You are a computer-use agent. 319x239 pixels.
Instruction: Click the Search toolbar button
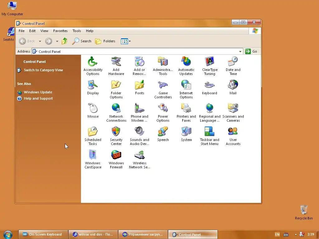[x=82, y=41]
